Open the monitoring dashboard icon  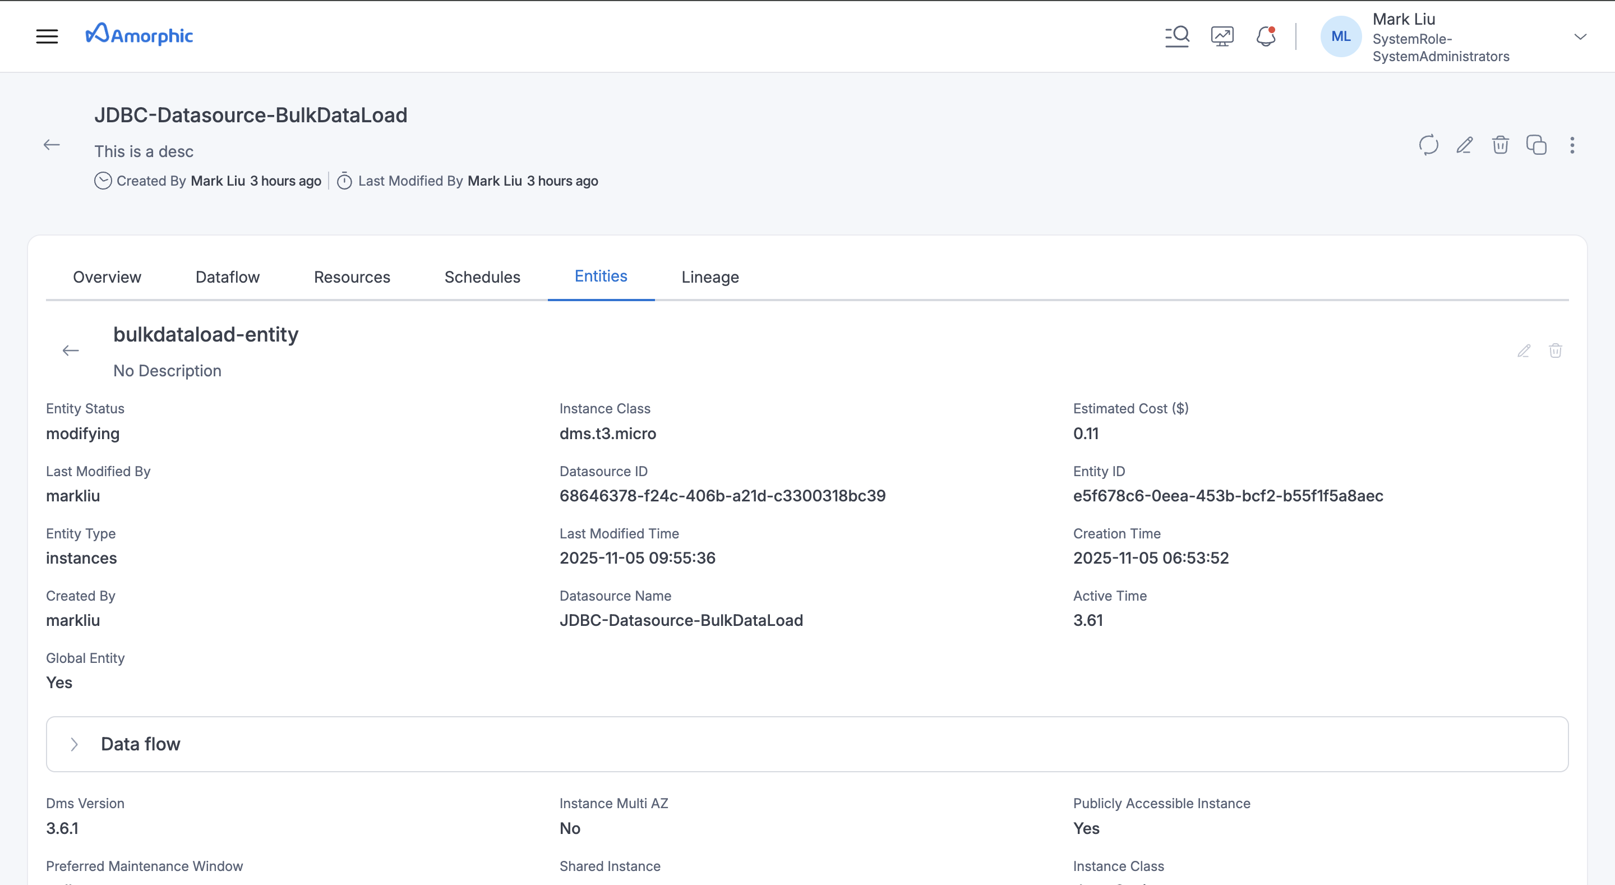(1221, 36)
